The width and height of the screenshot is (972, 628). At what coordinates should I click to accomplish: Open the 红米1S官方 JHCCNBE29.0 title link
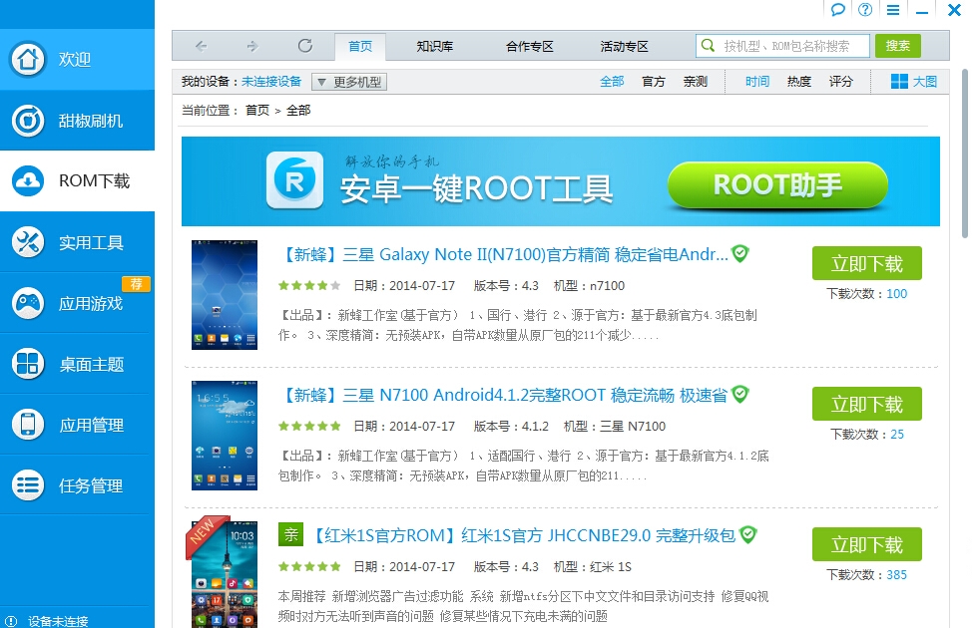523,535
